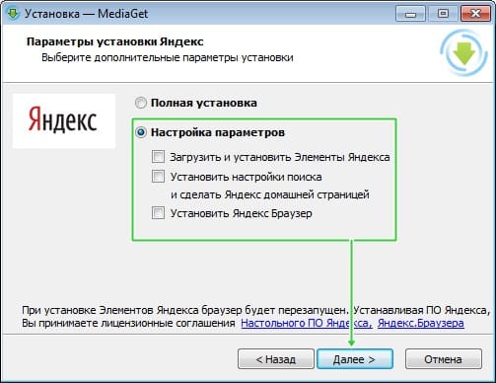Click the 'Отмена' button
Screen dimensions: 496x383
pyautogui.click(x=444, y=359)
